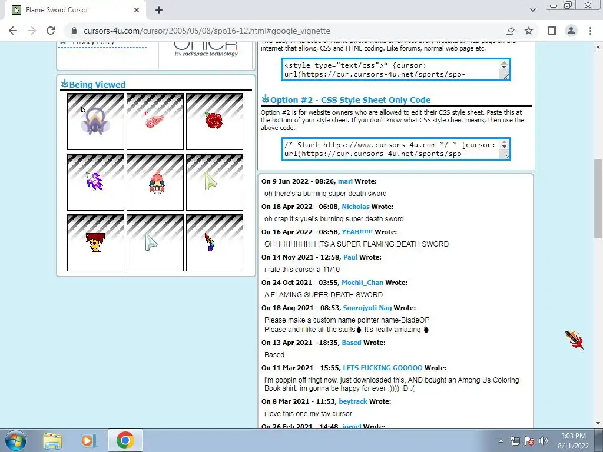603x452 pixels.
Task: Open the red-haired yellow face cursor thumbnail
Action: point(96,243)
